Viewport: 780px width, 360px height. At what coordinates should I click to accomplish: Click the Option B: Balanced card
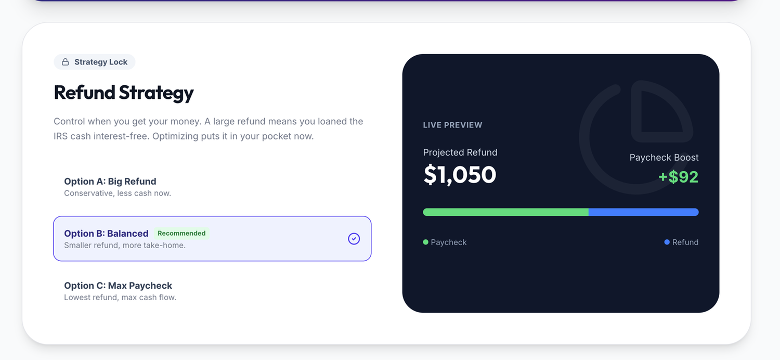tap(212, 238)
